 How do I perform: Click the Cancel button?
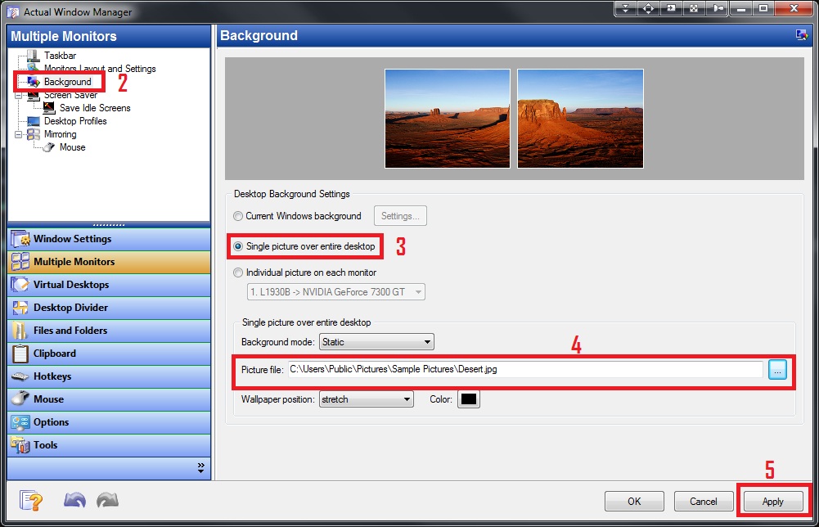point(704,502)
